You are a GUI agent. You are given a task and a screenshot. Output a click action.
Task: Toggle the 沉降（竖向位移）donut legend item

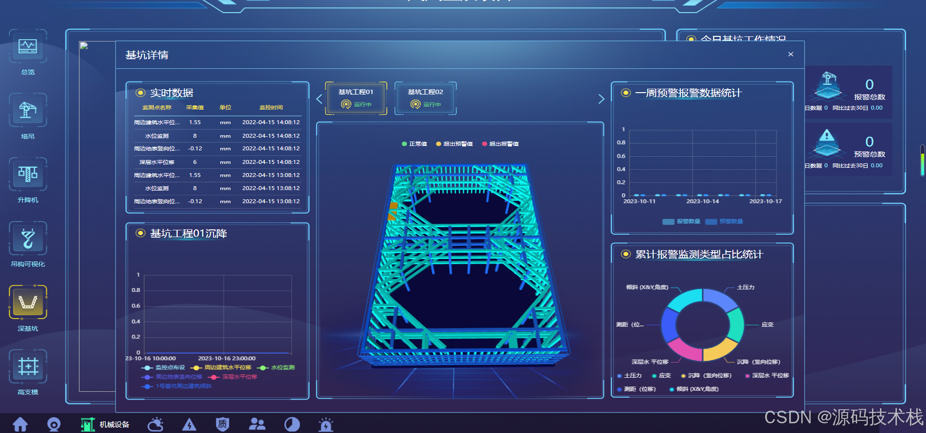click(x=706, y=376)
